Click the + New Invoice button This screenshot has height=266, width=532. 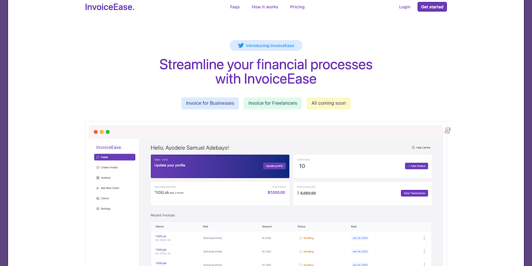point(416,166)
